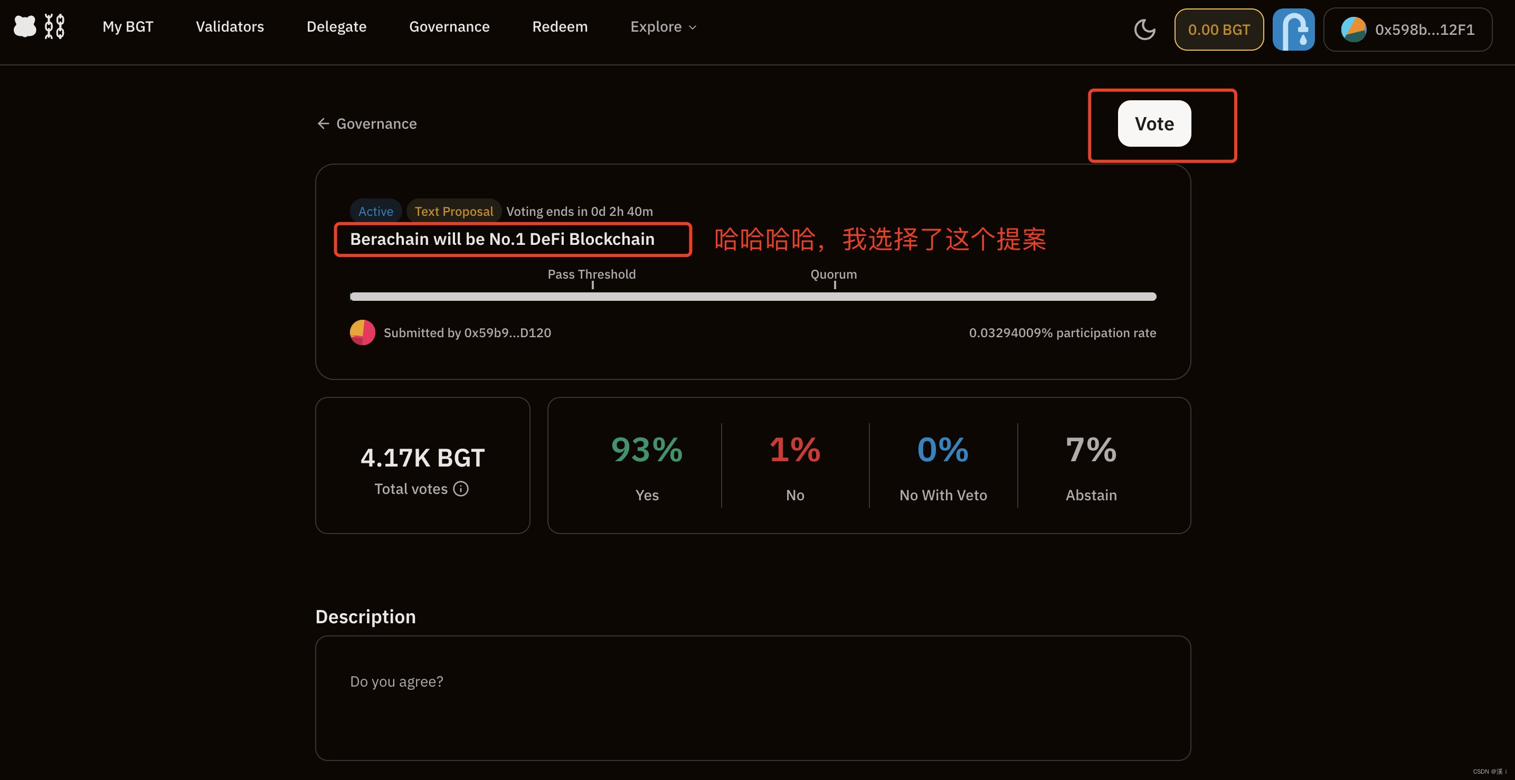Open the Redeem menu item
This screenshot has width=1515, height=780.
(x=560, y=27)
